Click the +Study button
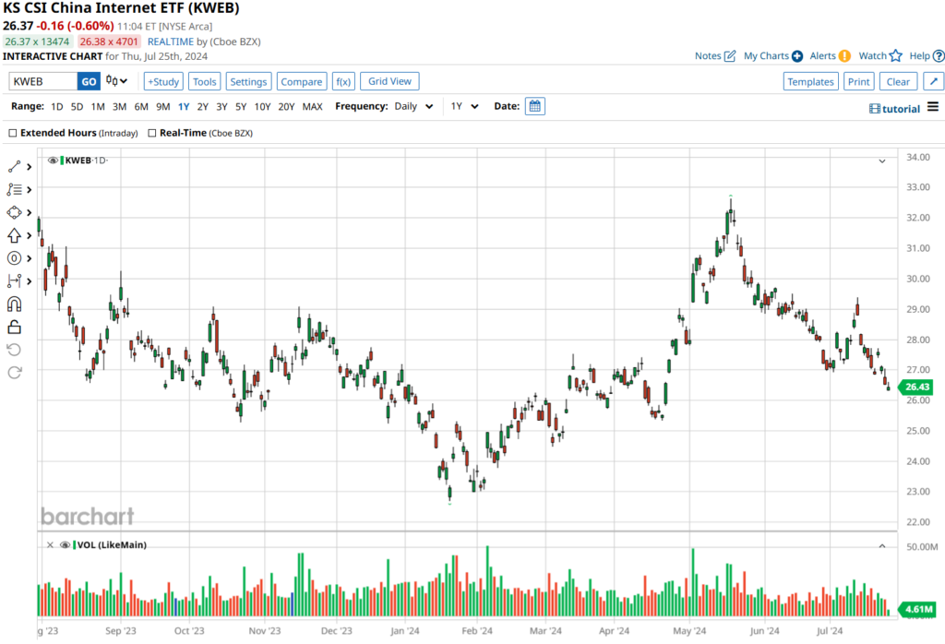Image resolution: width=945 pixels, height=644 pixels. click(163, 81)
